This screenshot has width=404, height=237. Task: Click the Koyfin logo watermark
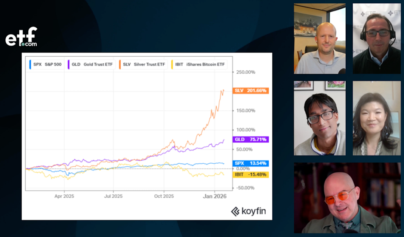click(248, 211)
